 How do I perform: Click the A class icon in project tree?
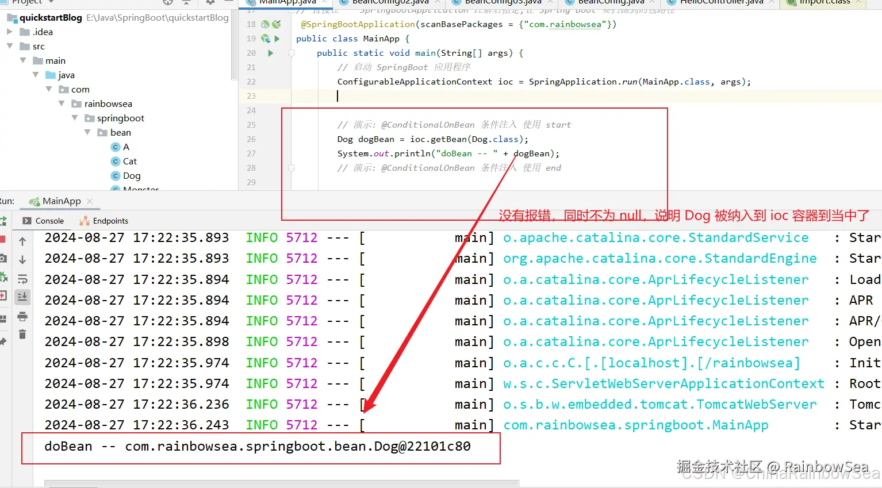(x=116, y=147)
